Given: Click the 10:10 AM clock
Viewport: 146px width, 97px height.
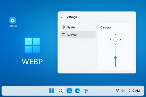Looking at the screenshot, I should 133,91.
